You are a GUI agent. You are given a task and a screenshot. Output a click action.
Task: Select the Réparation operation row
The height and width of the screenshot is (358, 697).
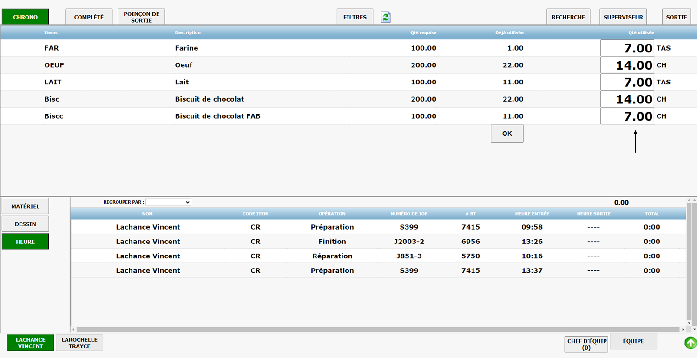point(378,256)
